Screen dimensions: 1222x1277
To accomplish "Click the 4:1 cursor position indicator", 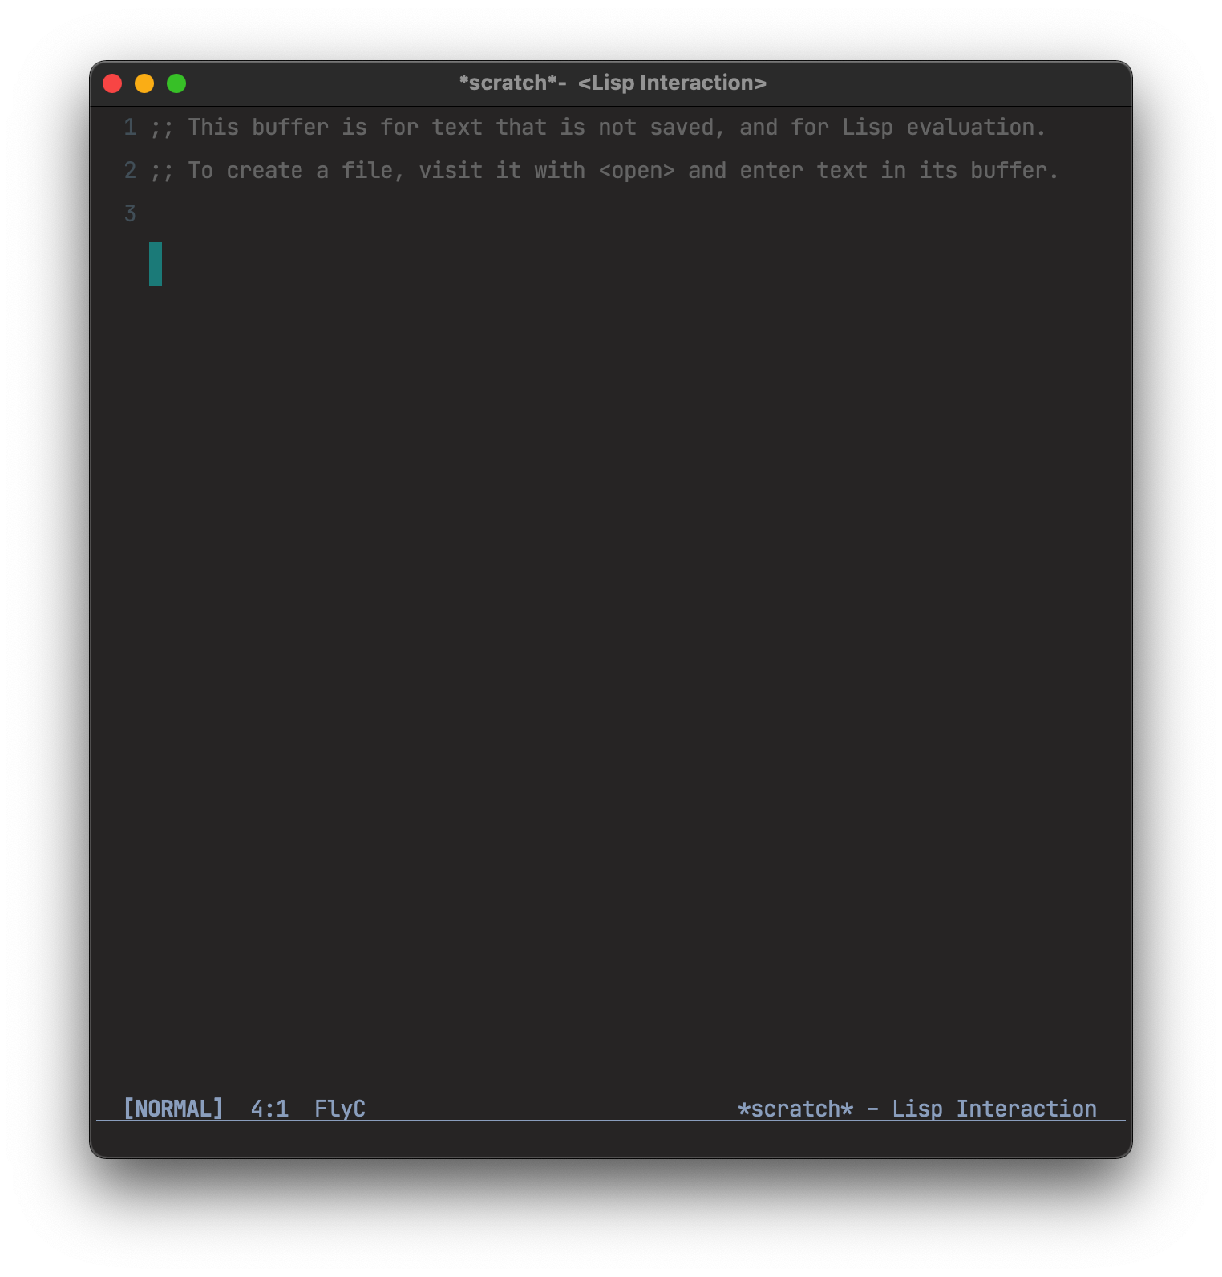I will click(x=269, y=1109).
